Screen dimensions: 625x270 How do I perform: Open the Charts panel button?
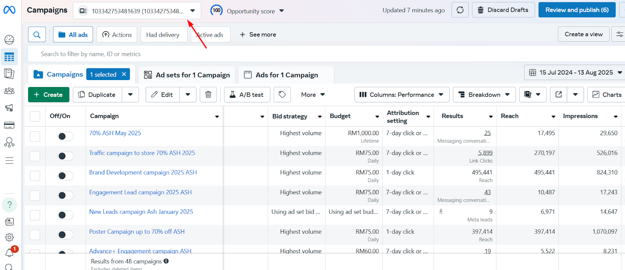pos(607,95)
